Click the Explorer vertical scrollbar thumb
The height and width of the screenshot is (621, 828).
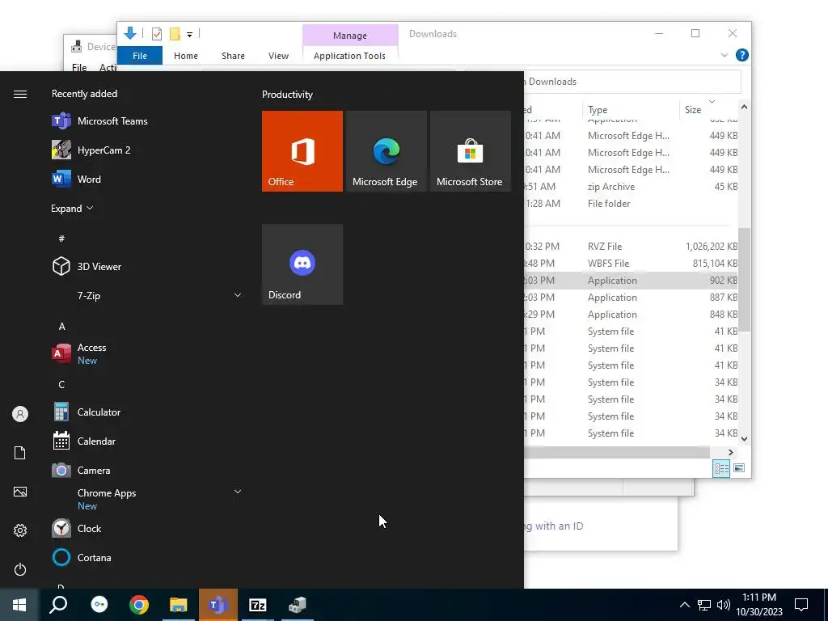pos(744,280)
